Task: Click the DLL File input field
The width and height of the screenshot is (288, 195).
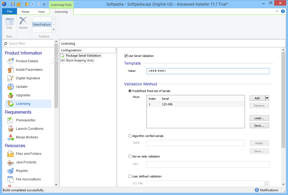Action: click(205, 183)
